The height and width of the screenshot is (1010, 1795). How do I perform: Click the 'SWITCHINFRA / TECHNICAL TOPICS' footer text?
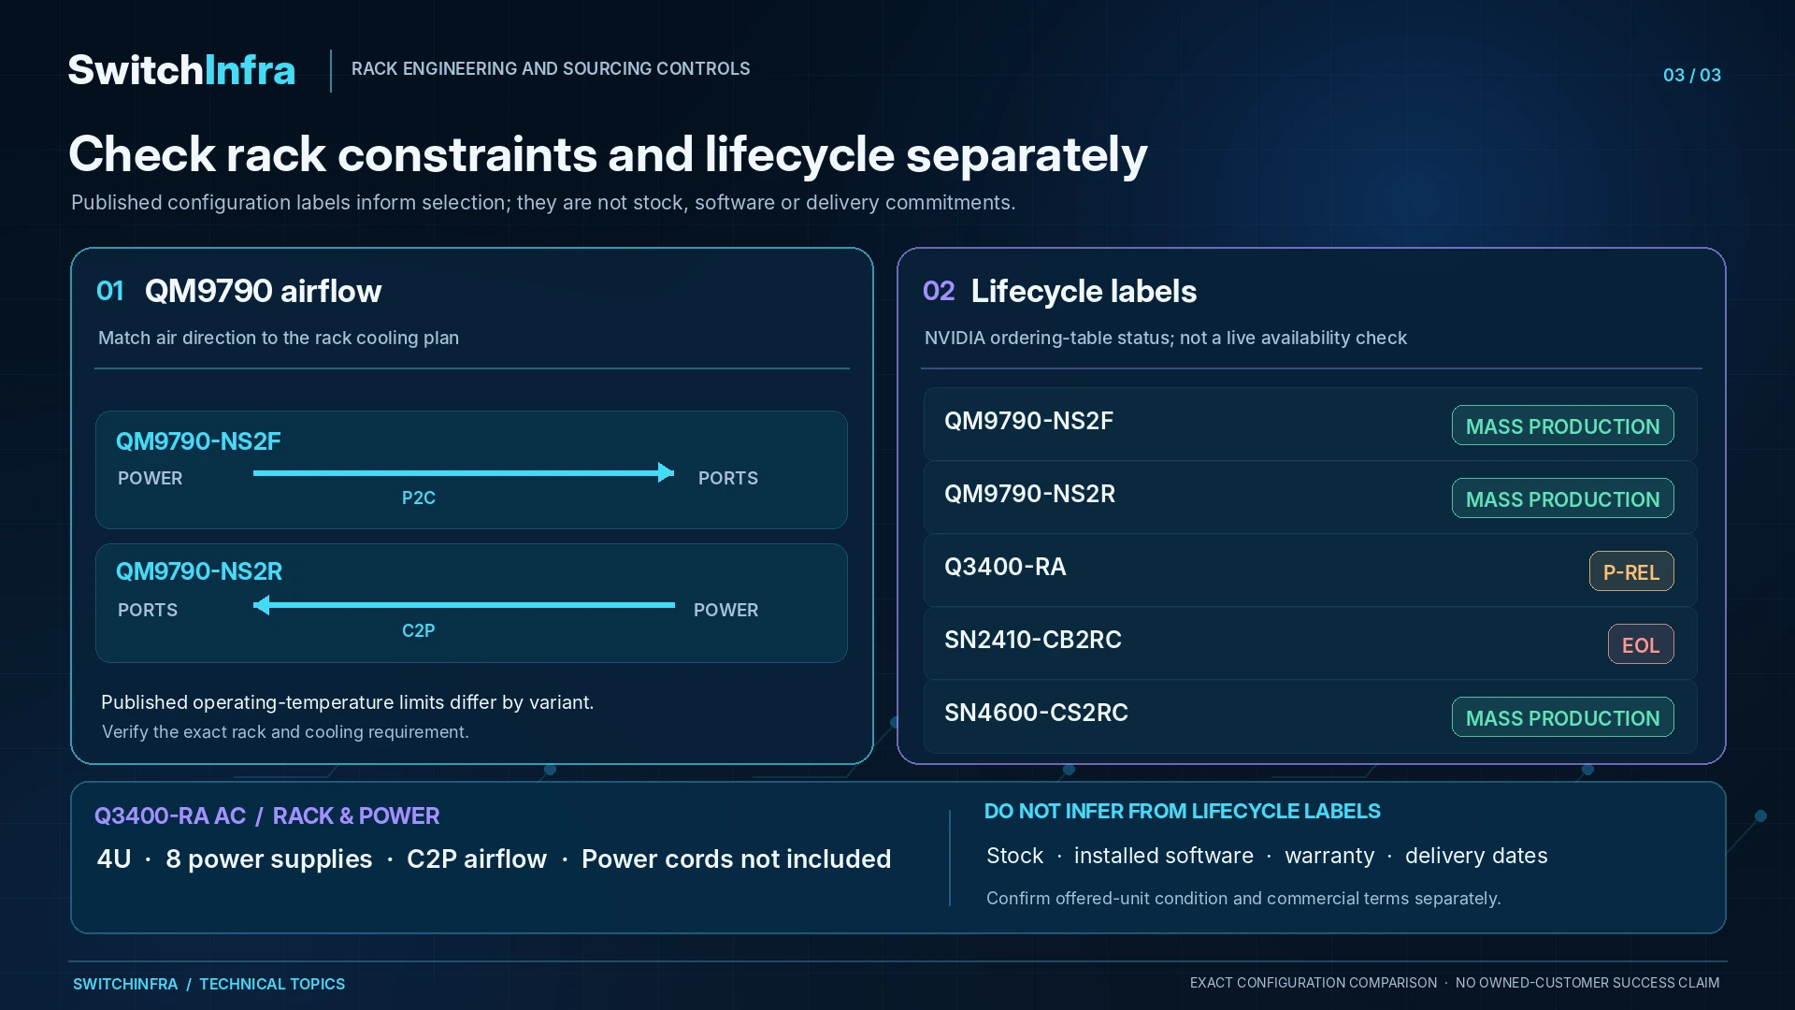point(208,984)
